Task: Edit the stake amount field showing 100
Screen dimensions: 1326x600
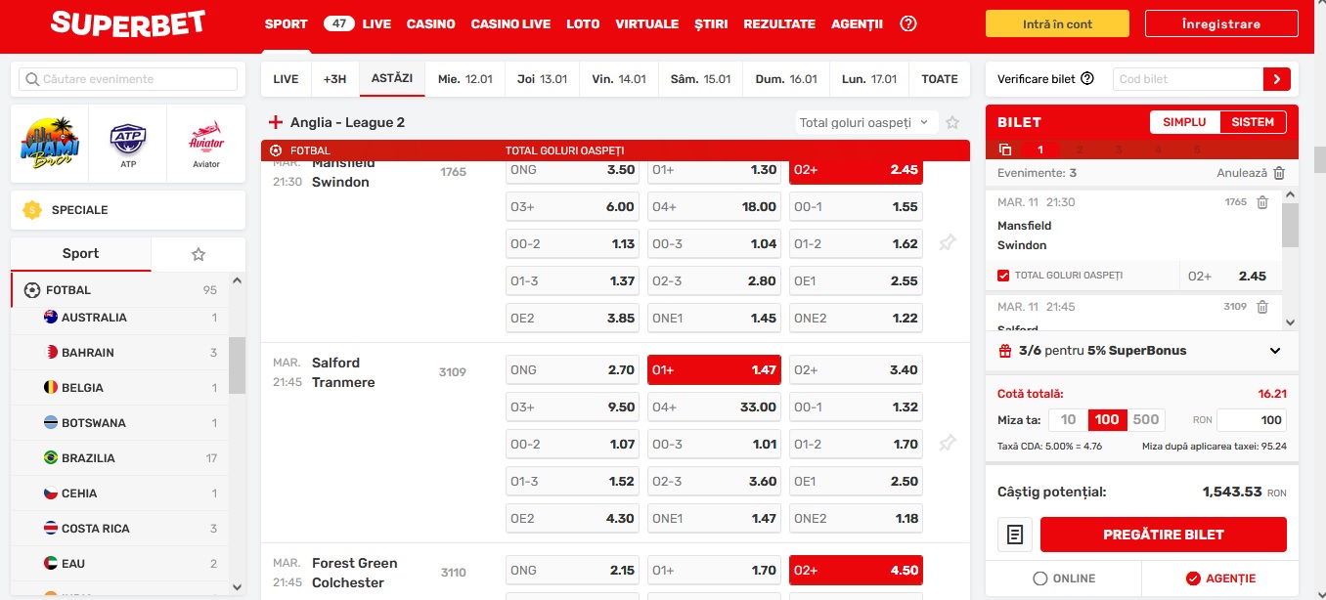Action: [x=1252, y=420]
